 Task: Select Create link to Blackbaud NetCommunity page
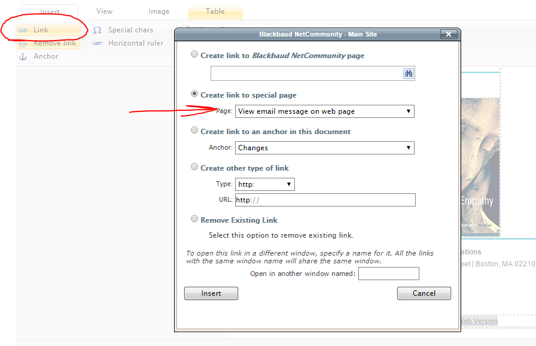tap(194, 54)
